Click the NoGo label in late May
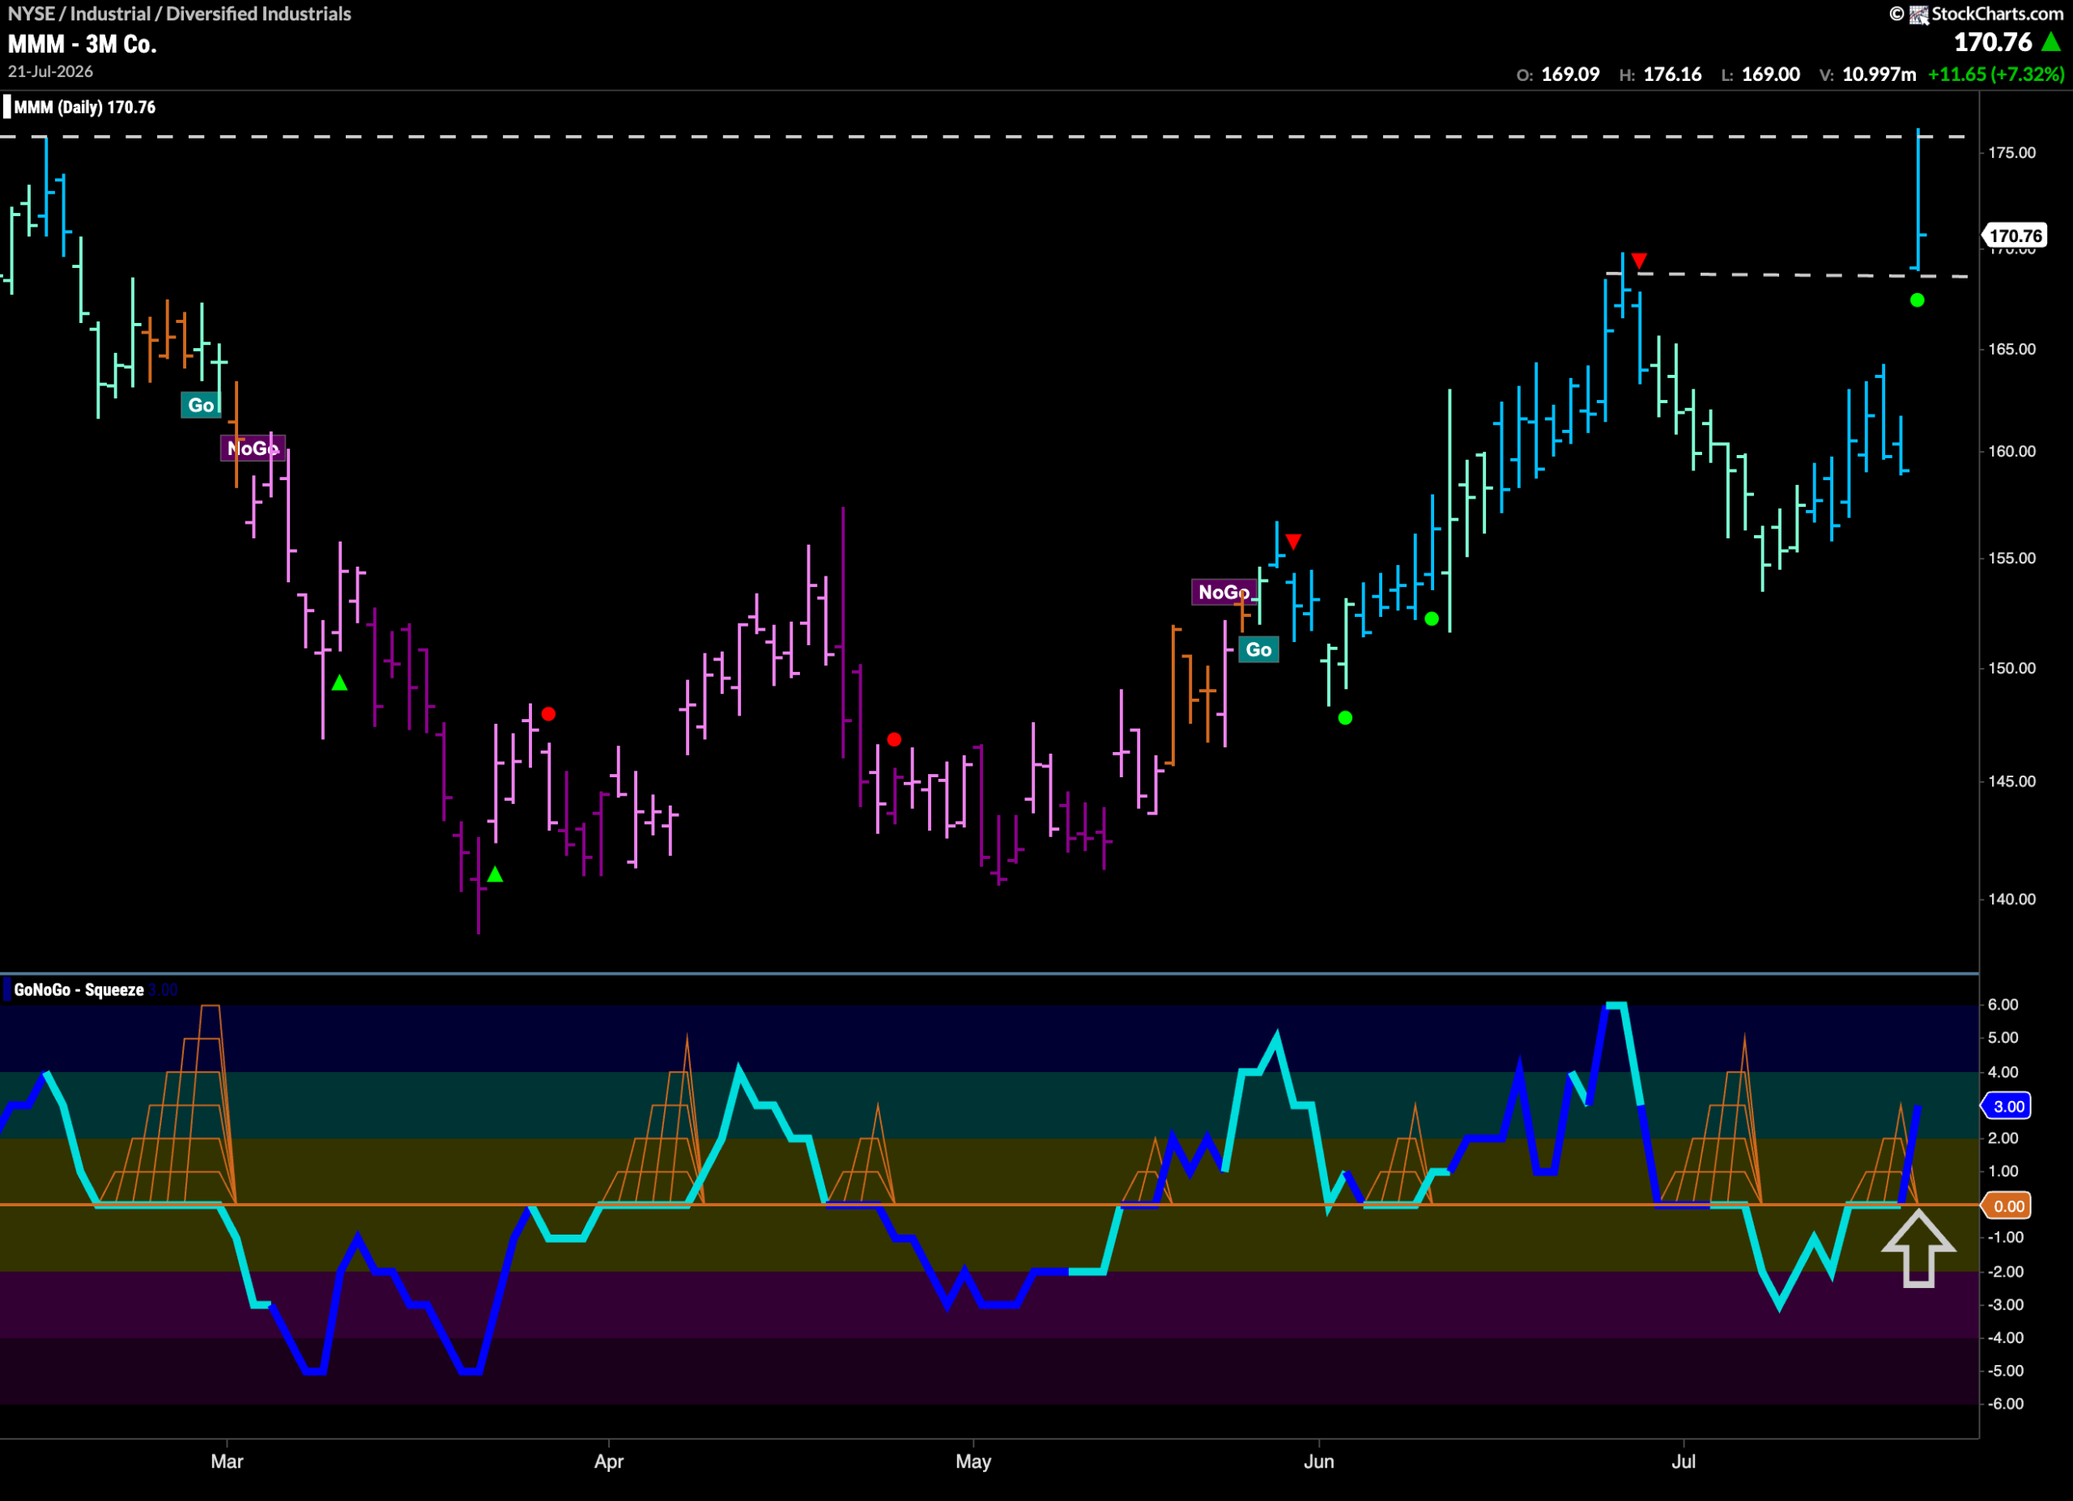Screen dimensions: 2073x1501 click(1223, 592)
